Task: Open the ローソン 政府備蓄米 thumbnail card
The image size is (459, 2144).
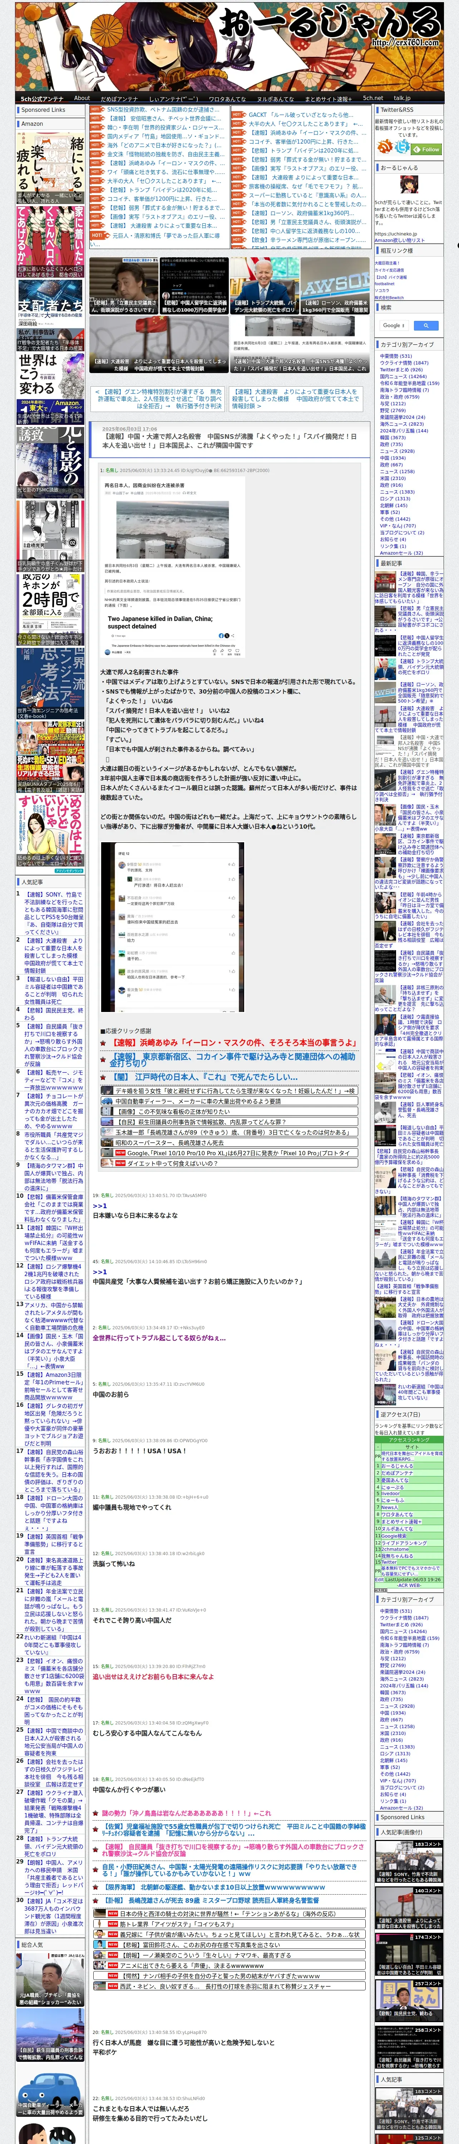Action: (335, 285)
